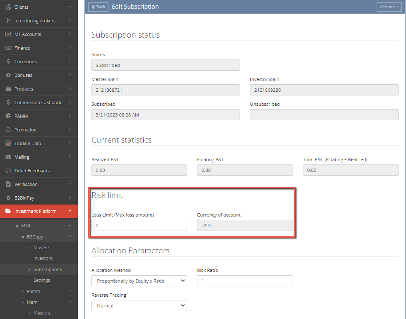Click the Introducing brokers branch icon
Image resolution: width=406 pixels, height=319 pixels.
click(x=8, y=20)
